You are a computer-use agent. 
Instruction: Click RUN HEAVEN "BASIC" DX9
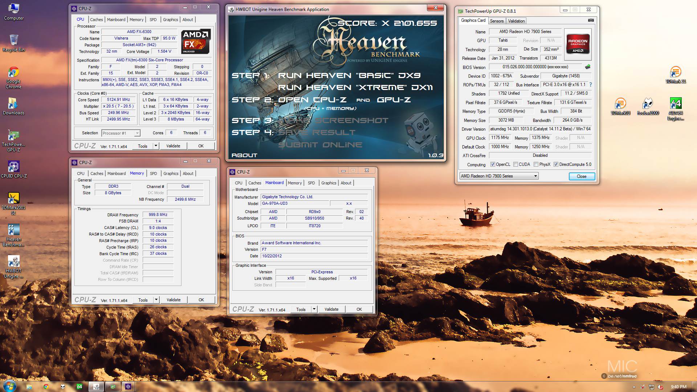[x=349, y=75]
